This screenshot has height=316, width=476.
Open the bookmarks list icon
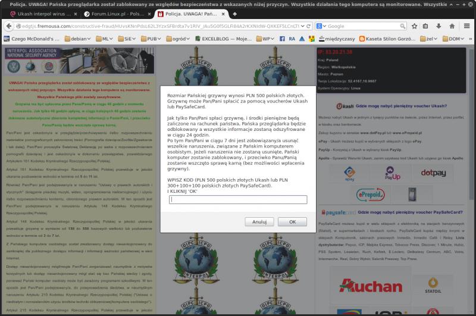(427, 26)
